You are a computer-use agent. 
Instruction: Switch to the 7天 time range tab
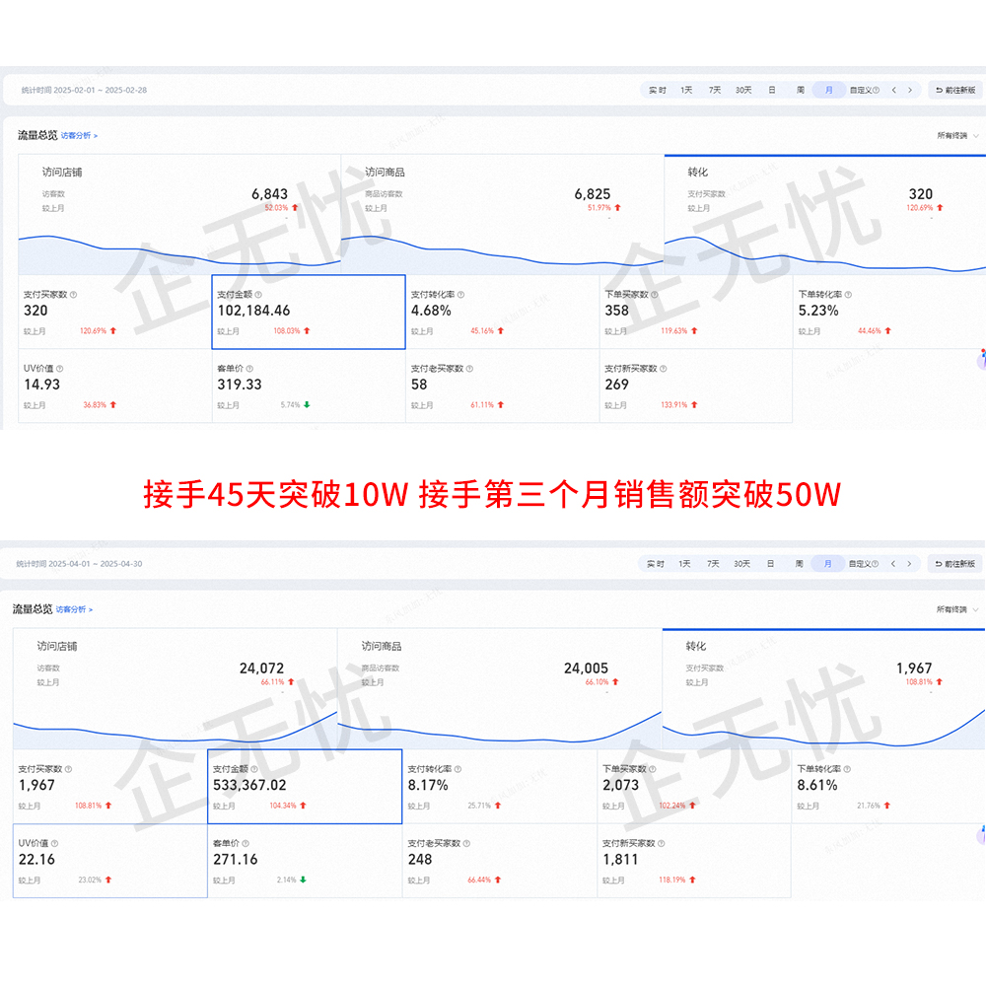point(713,89)
